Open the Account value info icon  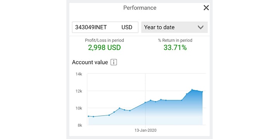(x=114, y=63)
